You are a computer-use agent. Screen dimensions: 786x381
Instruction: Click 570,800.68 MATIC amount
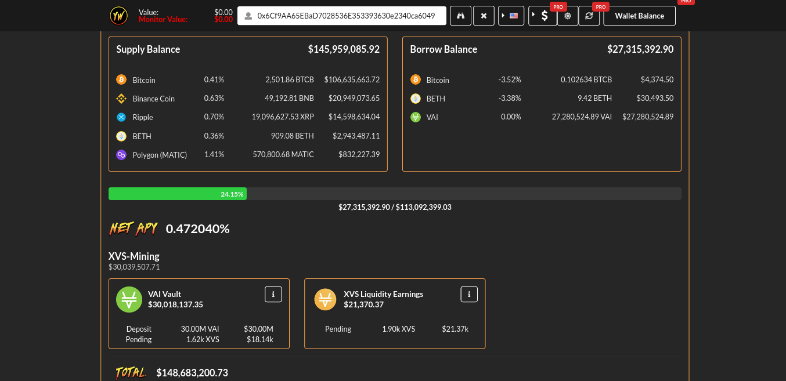click(x=283, y=154)
